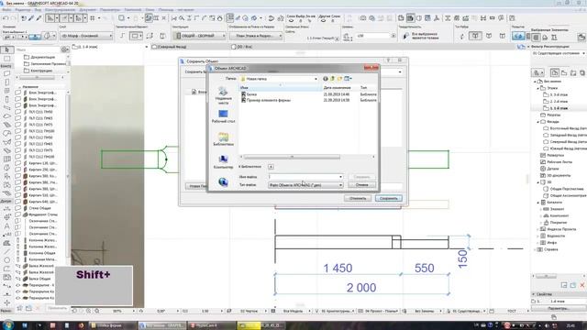Click the inject parameters syringe icon
Screen dimensions: 587x330
pyautogui.click(x=39, y=18)
